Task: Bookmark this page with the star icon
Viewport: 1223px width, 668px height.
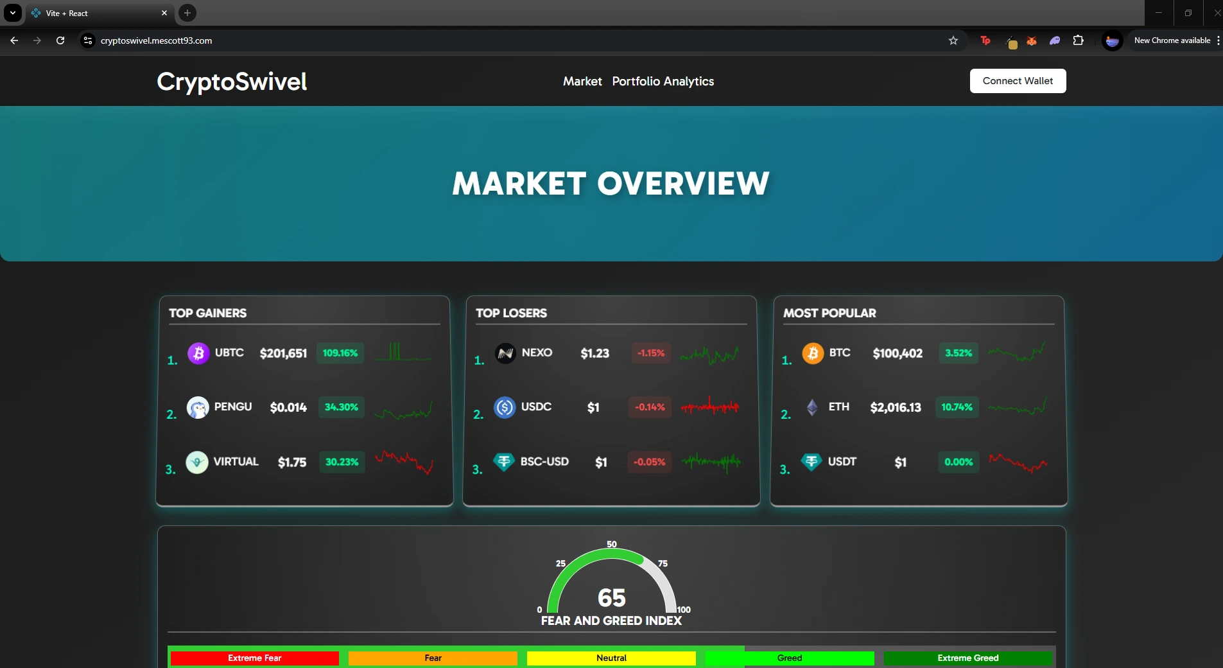Action: tap(953, 40)
